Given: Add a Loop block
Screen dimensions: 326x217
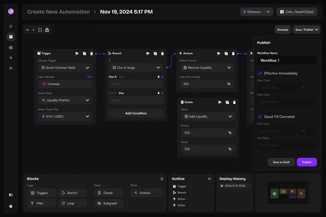Looking at the screenshot, I should [x=72, y=203].
